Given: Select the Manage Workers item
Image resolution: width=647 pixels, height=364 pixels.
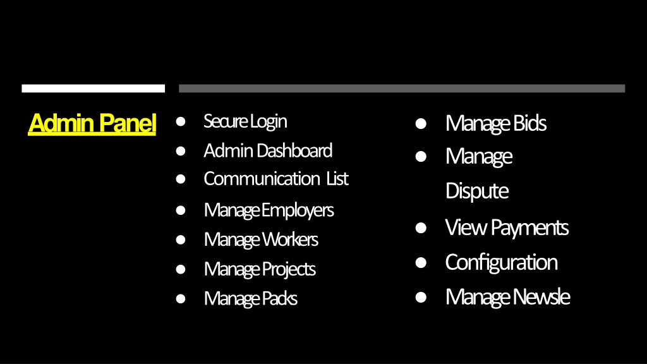Looking at the screenshot, I should coord(261,240).
